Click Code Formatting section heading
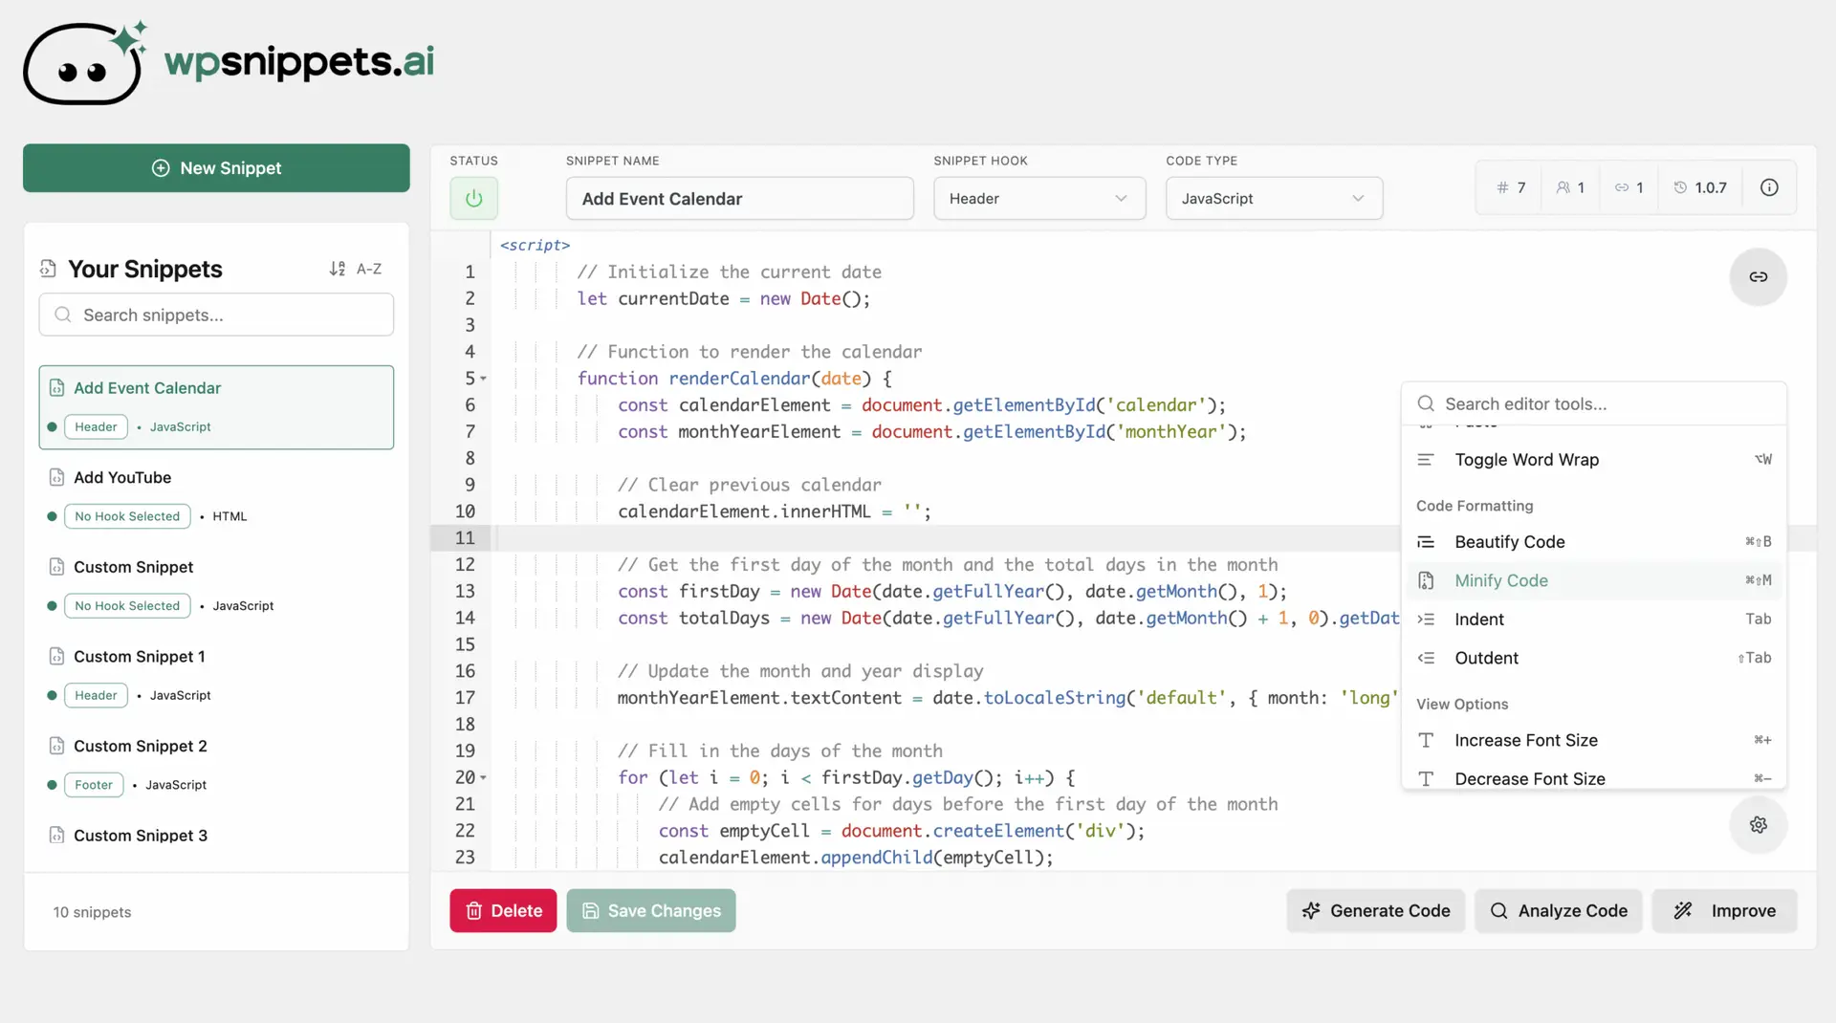 (x=1475, y=506)
